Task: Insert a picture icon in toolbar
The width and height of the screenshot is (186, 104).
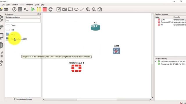Action: [x=65, y=9]
